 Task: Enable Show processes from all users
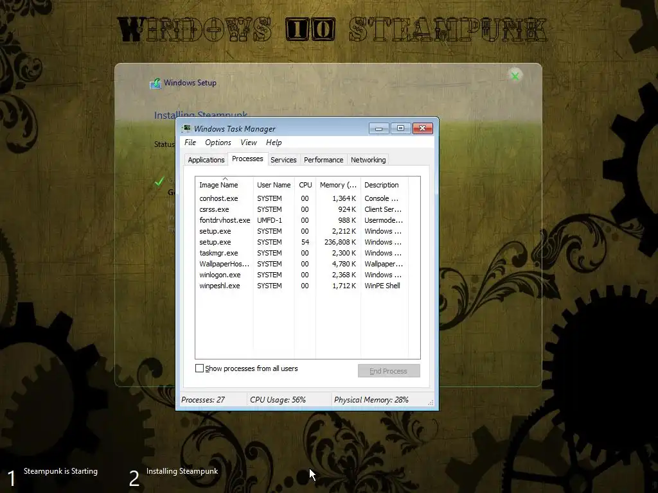[199, 368]
